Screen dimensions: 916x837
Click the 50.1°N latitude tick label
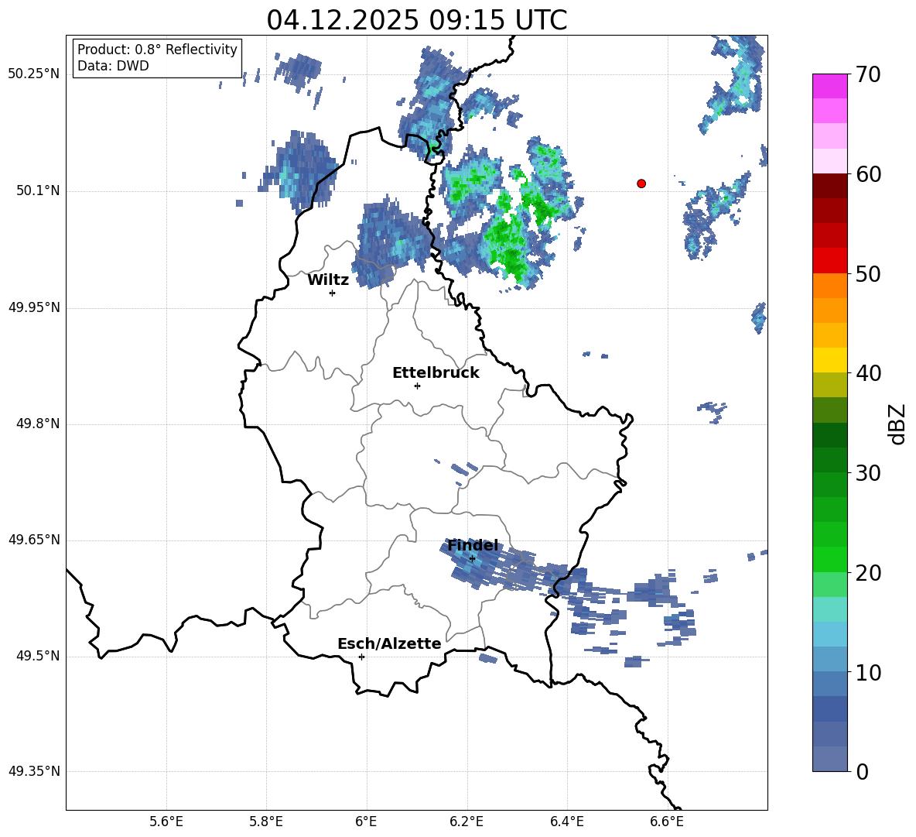38,191
